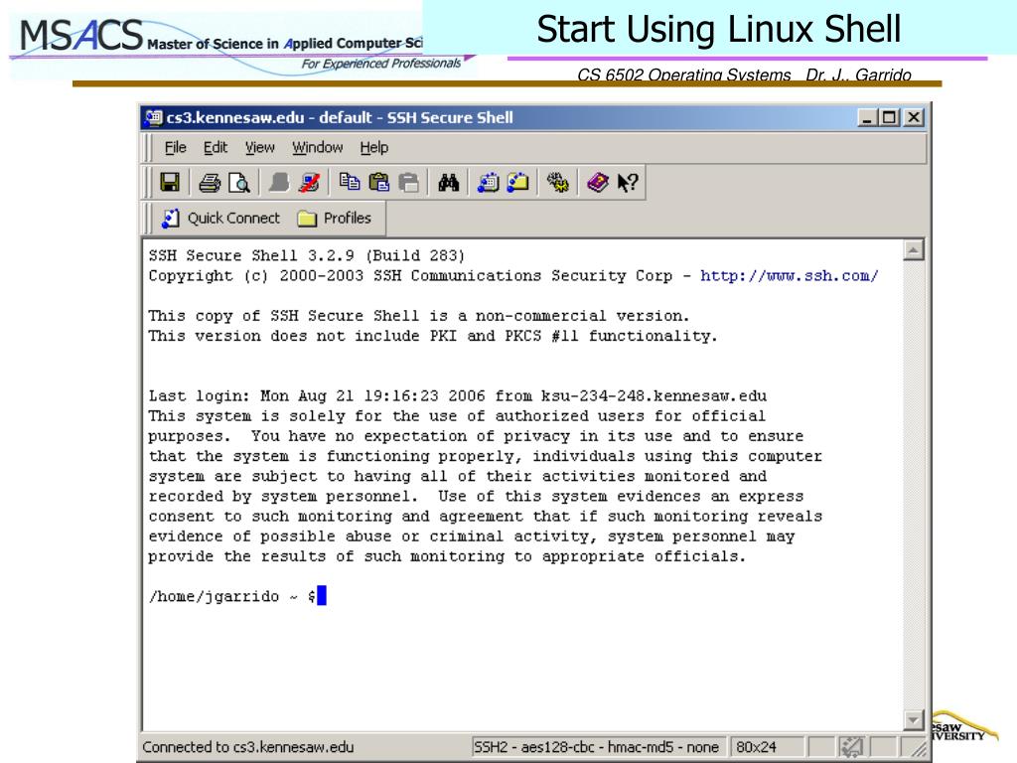1017x763 pixels.
Task: Minimize the SSH Secure Shell window
Action: click(867, 117)
